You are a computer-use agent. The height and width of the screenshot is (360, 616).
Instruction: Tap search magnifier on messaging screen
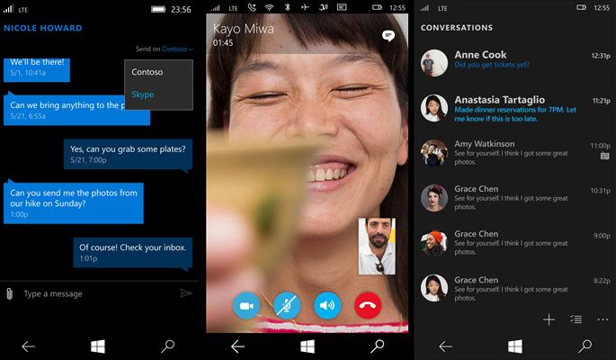tap(168, 346)
